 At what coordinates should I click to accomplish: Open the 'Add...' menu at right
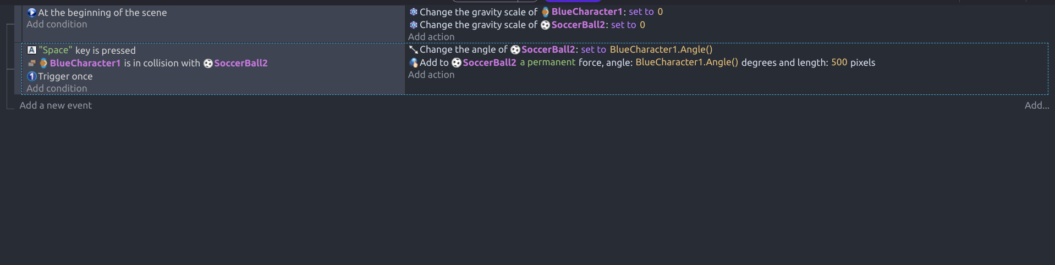1037,105
